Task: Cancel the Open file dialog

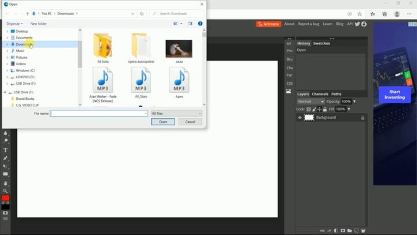Action: pyautogui.click(x=190, y=122)
